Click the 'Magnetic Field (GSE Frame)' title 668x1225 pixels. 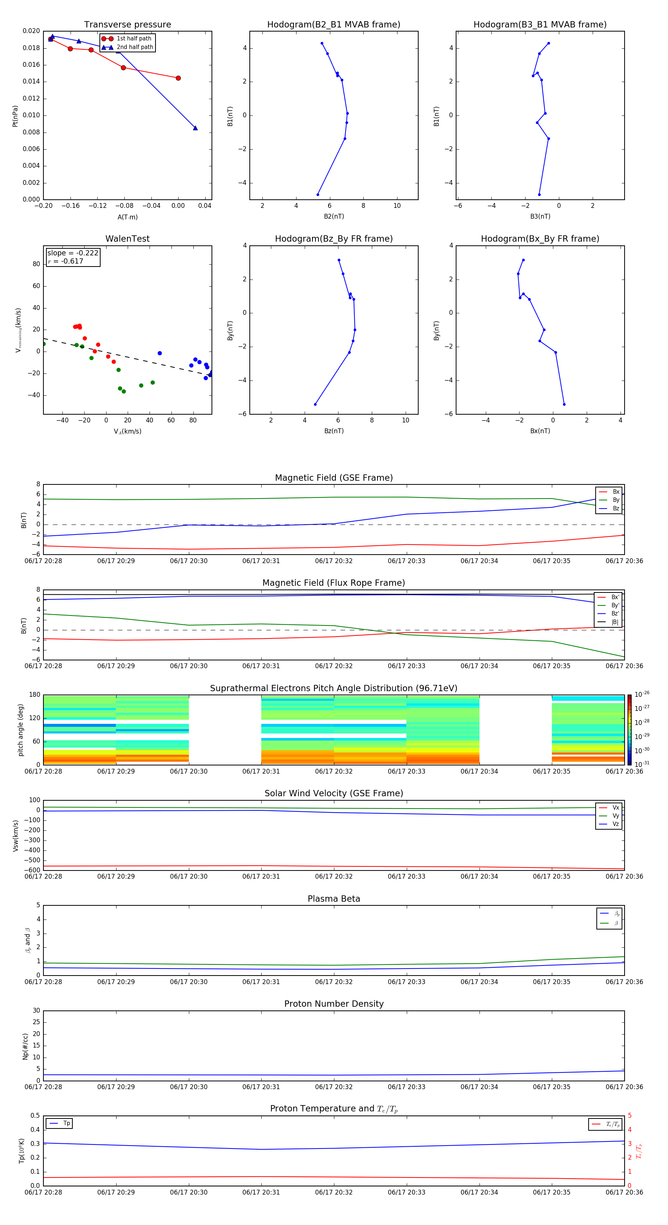click(334, 478)
